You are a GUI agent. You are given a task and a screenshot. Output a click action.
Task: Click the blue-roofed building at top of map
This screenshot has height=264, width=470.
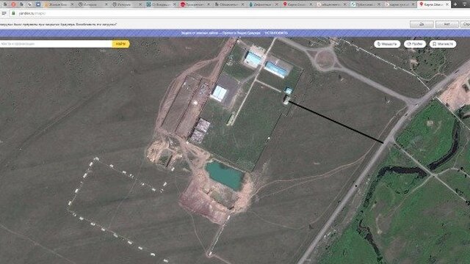coord(253,59)
